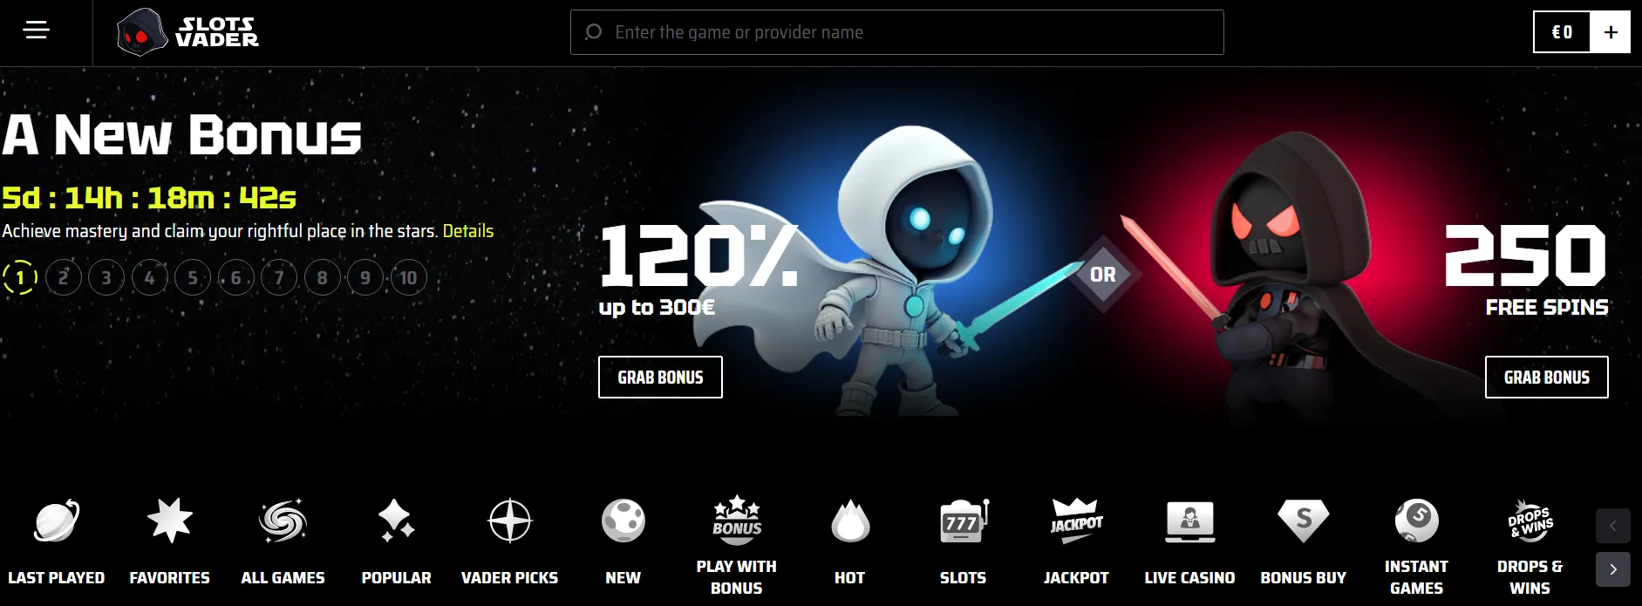Image resolution: width=1642 pixels, height=606 pixels.
Task: Show previous categories with left chevron
Action: tap(1613, 526)
